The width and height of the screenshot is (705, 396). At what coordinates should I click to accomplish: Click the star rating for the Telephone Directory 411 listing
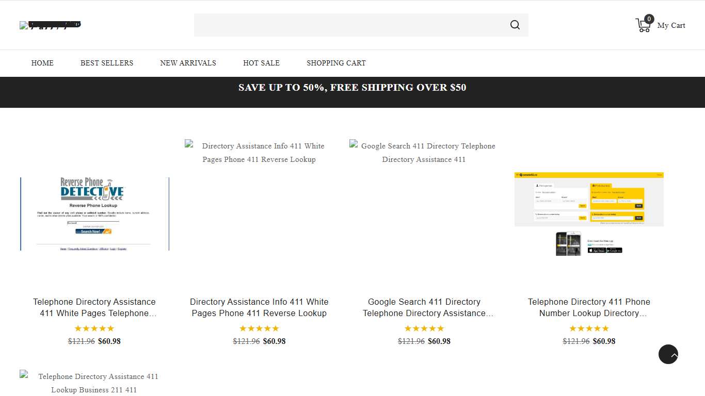[x=589, y=328]
